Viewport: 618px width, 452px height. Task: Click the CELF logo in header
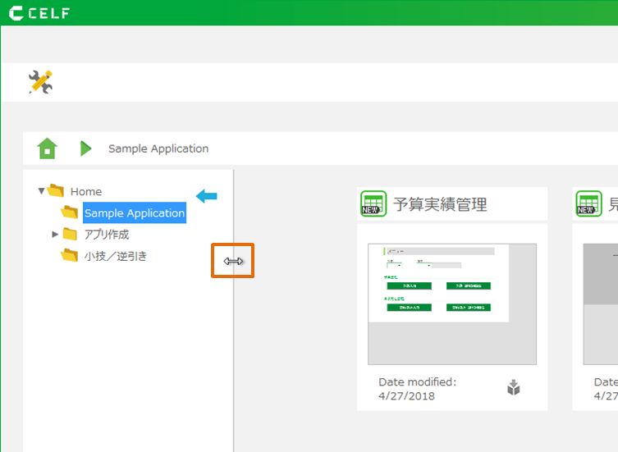[39, 13]
